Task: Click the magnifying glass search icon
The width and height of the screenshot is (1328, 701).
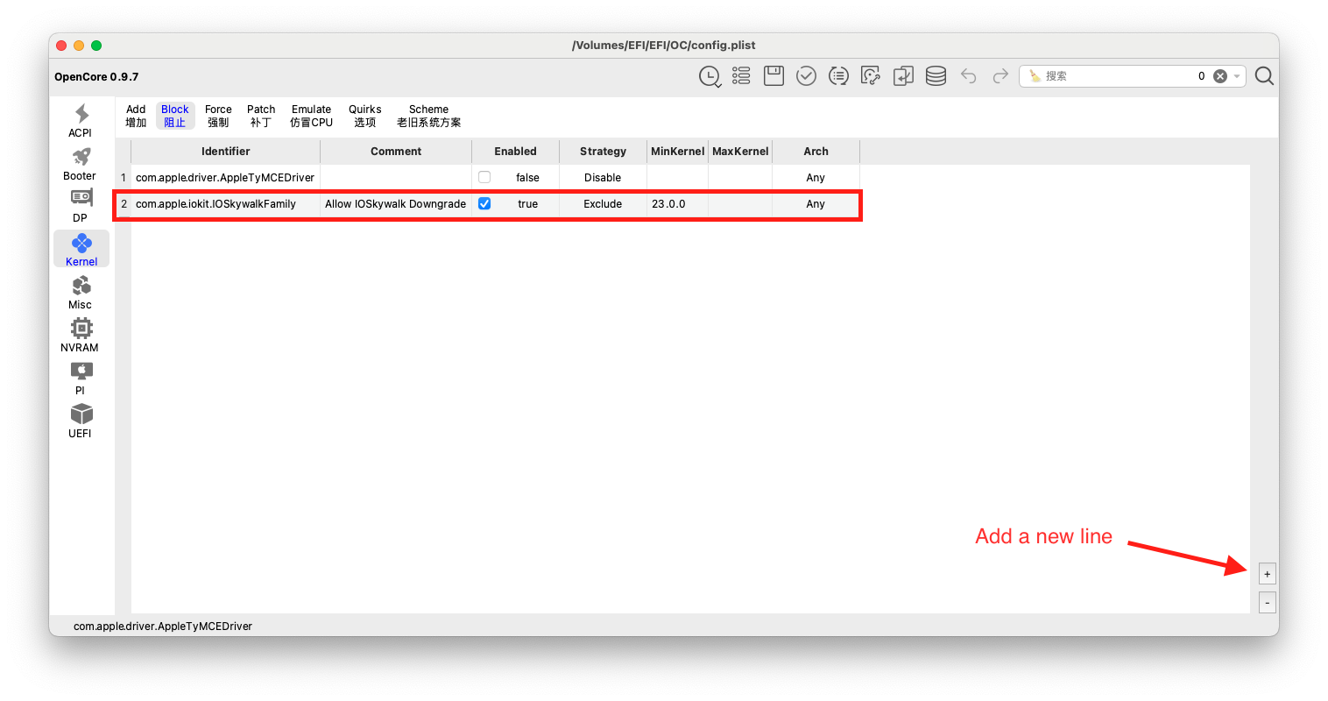Action: (x=1264, y=76)
